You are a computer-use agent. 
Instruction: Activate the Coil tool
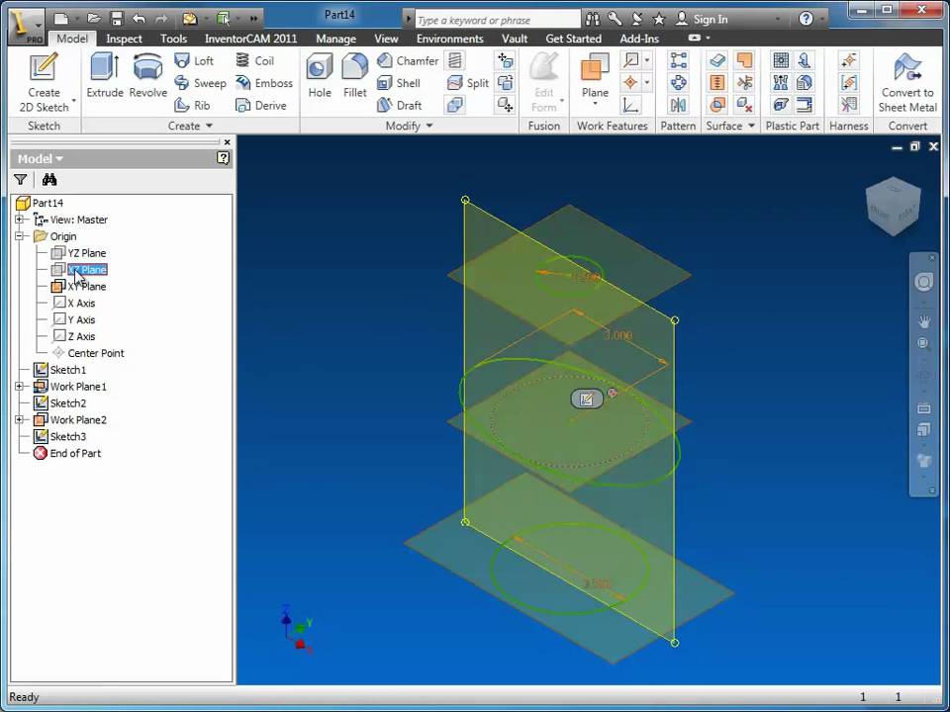tap(254, 60)
